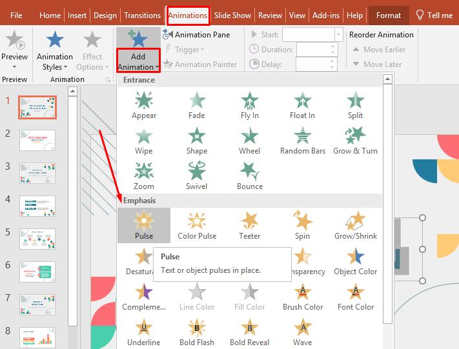Screen dimensions: 459x349
Task: Click the Tell me search box
Action: coord(434,15)
